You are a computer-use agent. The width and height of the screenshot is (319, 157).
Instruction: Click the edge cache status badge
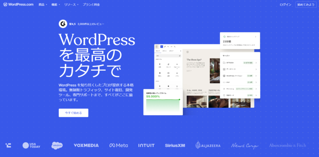(244, 89)
